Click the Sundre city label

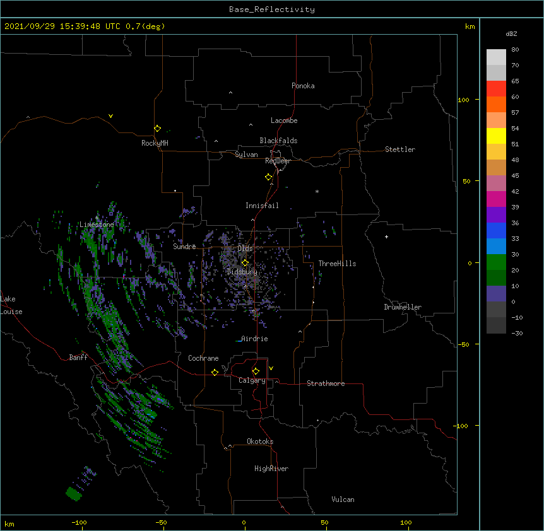[x=184, y=247]
